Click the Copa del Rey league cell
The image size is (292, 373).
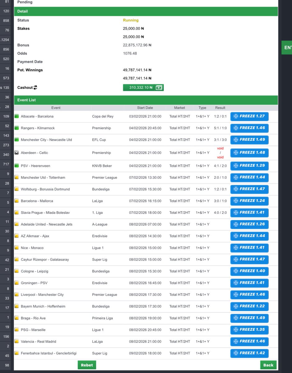click(x=103, y=116)
